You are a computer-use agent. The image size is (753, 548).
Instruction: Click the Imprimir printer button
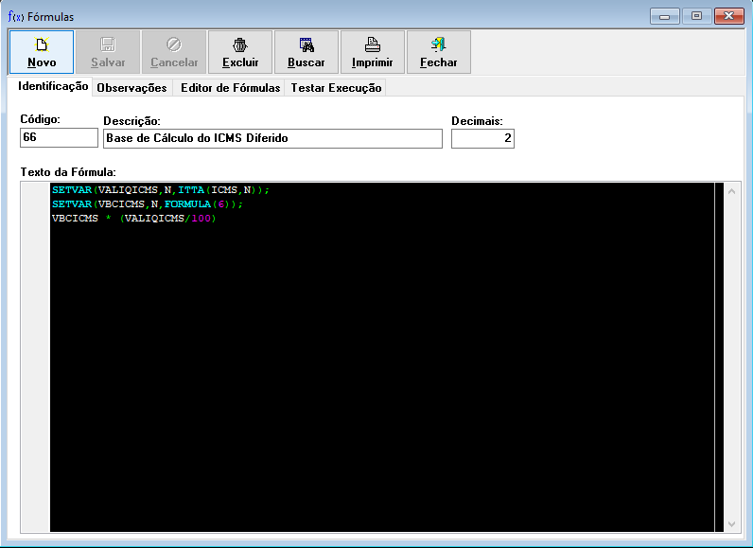373,52
